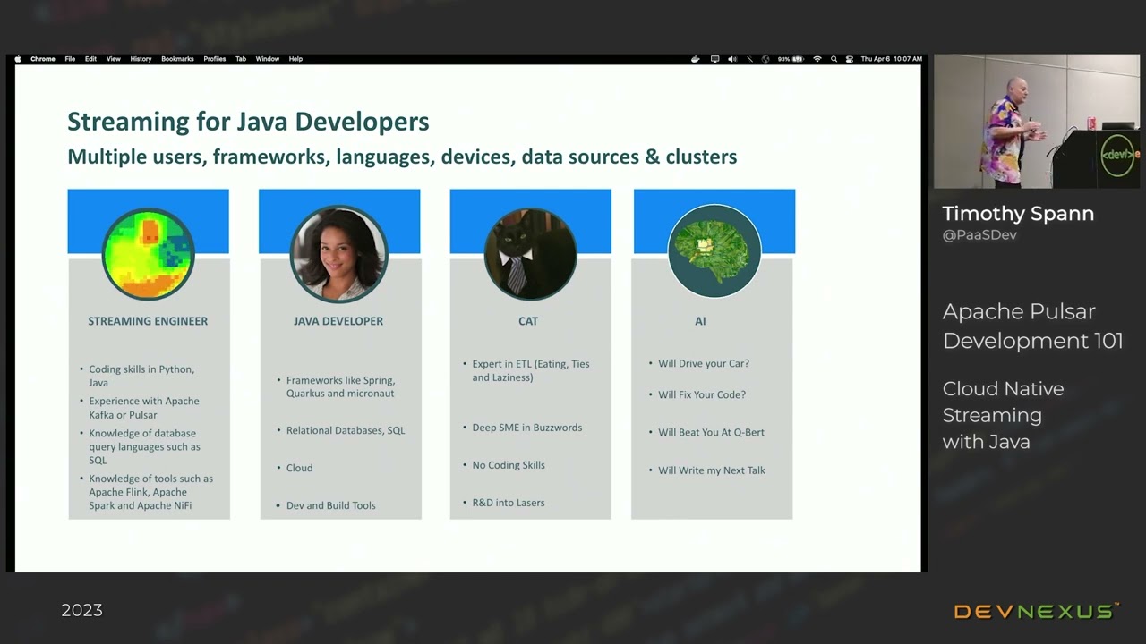Open the History menu

141,59
